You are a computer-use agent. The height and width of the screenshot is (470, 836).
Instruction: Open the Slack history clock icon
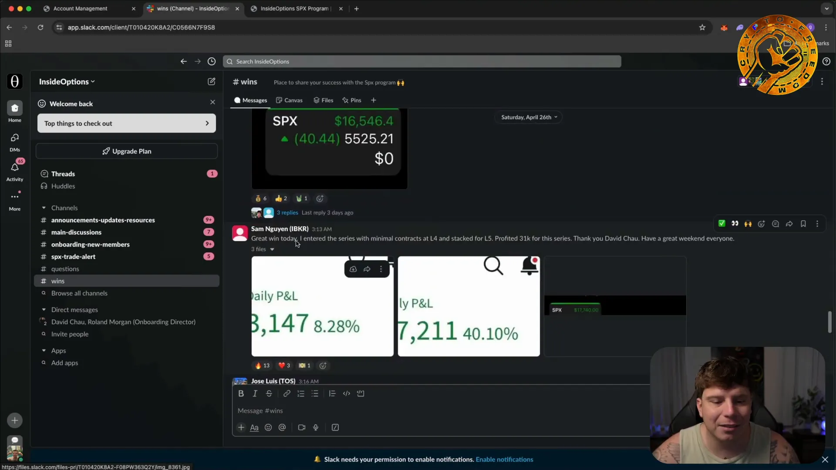click(212, 61)
